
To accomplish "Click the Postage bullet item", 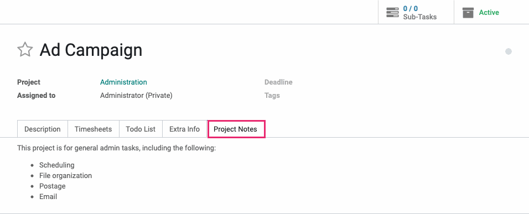I will (53, 186).
